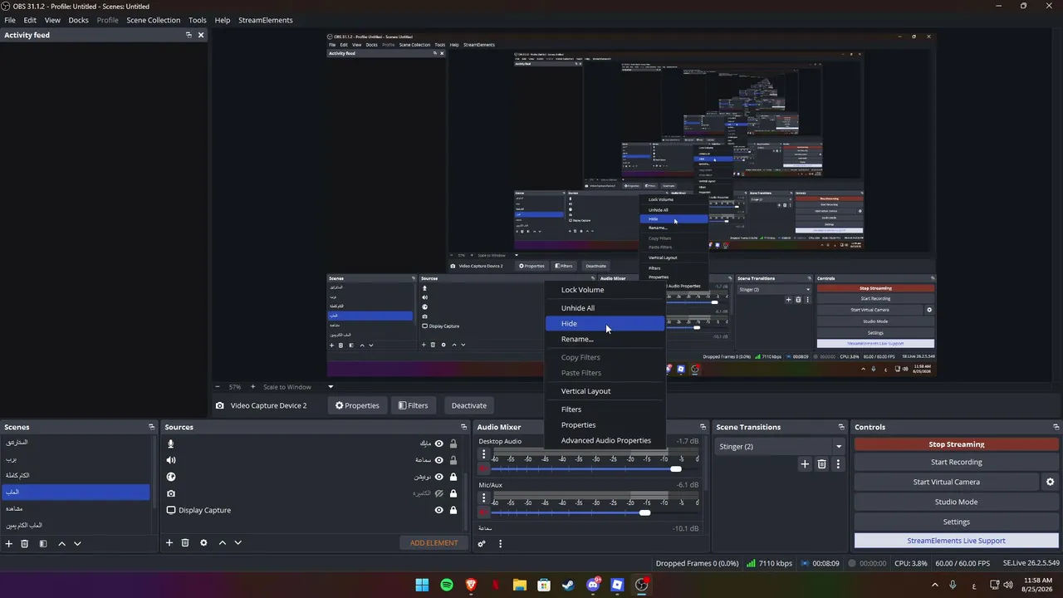
Task: Open scene filters icon in the Scenes toolbar
Action: [43, 543]
